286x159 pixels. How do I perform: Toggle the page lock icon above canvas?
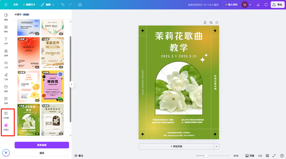coord(205,22)
